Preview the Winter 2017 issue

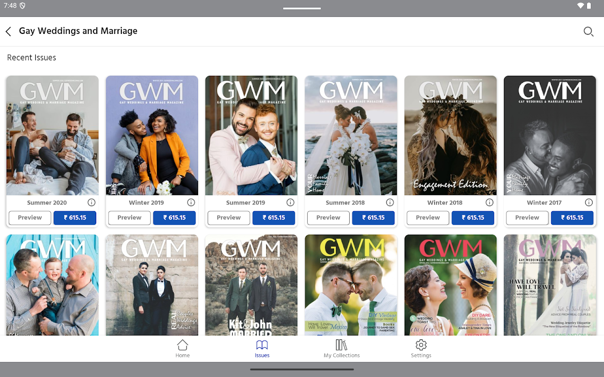[x=527, y=218]
